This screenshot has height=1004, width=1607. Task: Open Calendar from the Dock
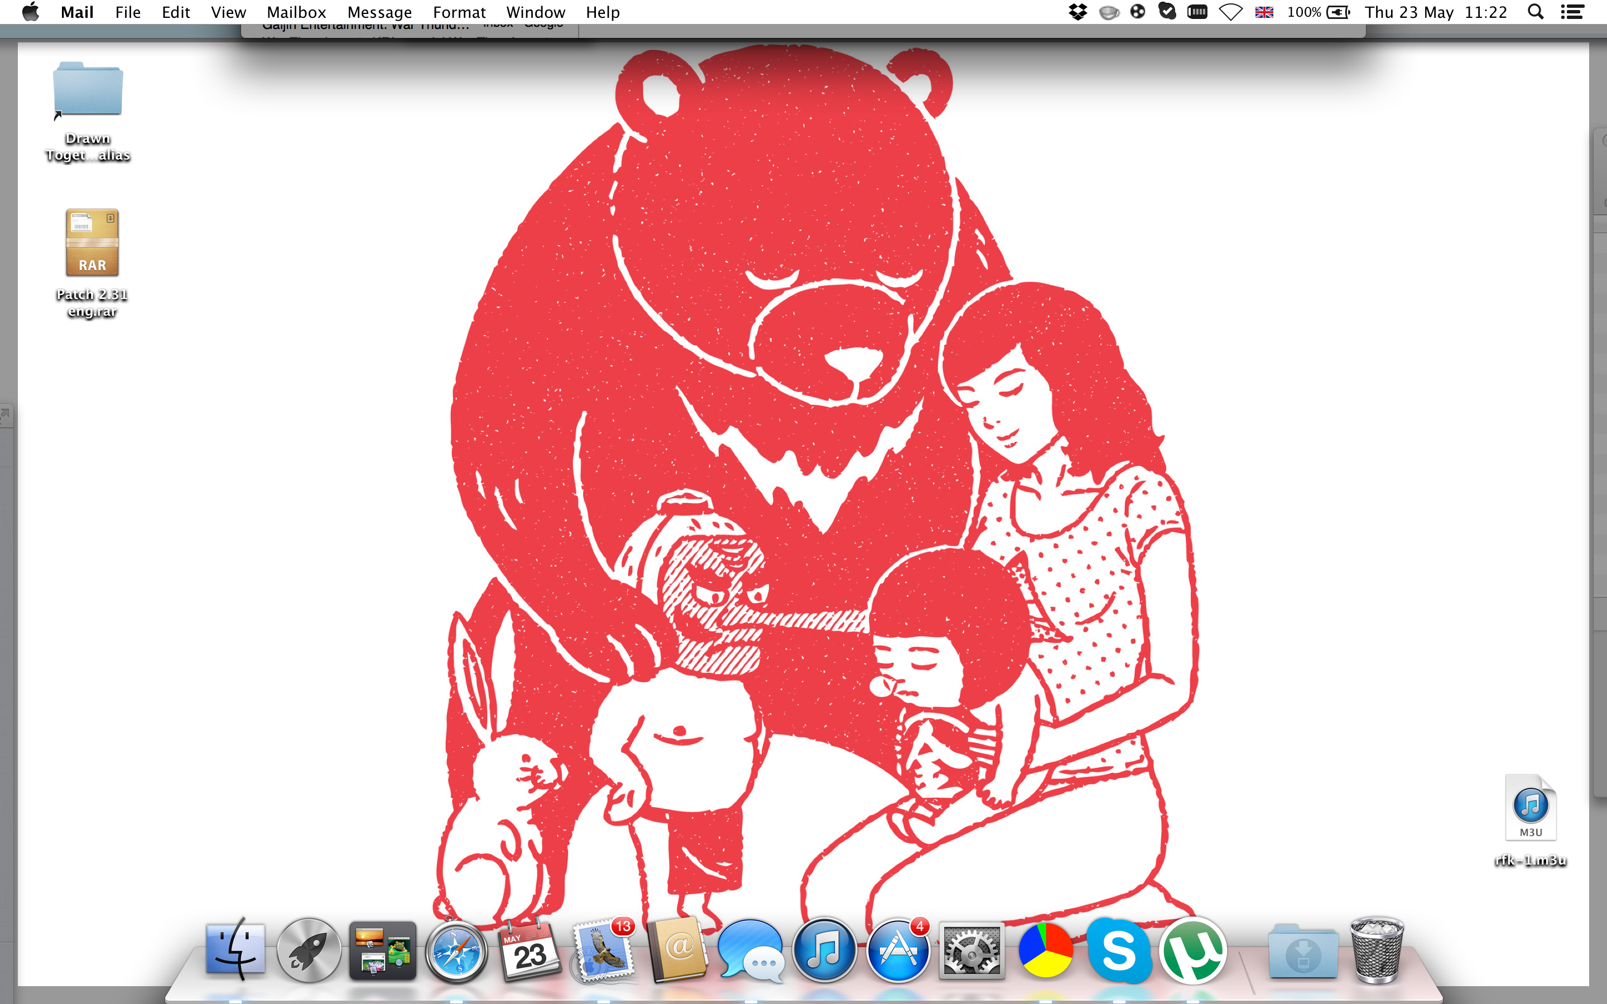[x=530, y=951]
